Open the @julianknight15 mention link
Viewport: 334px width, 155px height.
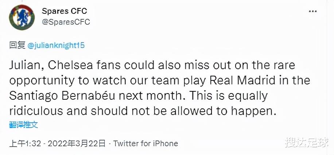pos(56,45)
